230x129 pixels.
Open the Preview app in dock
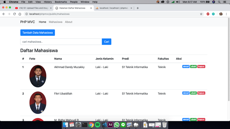129,125
